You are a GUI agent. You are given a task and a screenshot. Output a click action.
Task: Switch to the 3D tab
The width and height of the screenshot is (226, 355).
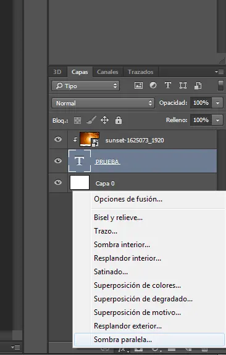click(x=57, y=72)
